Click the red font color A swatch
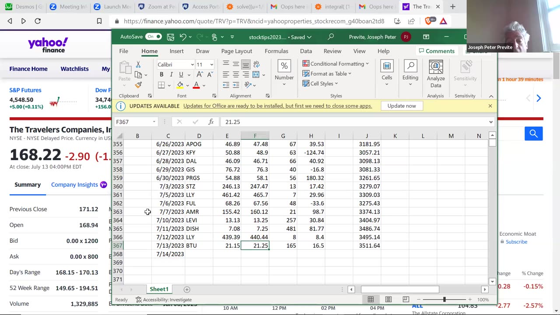This screenshot has height=315, width=560. pyautogui.click(x=196, y=85)
